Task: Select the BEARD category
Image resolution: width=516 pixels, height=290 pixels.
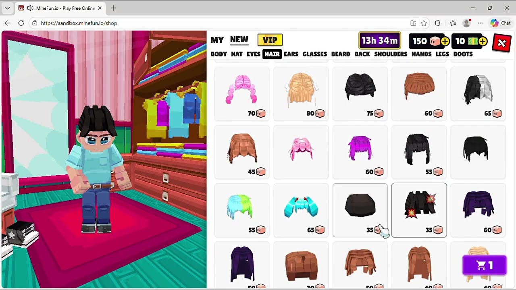Action: (341, 54)
